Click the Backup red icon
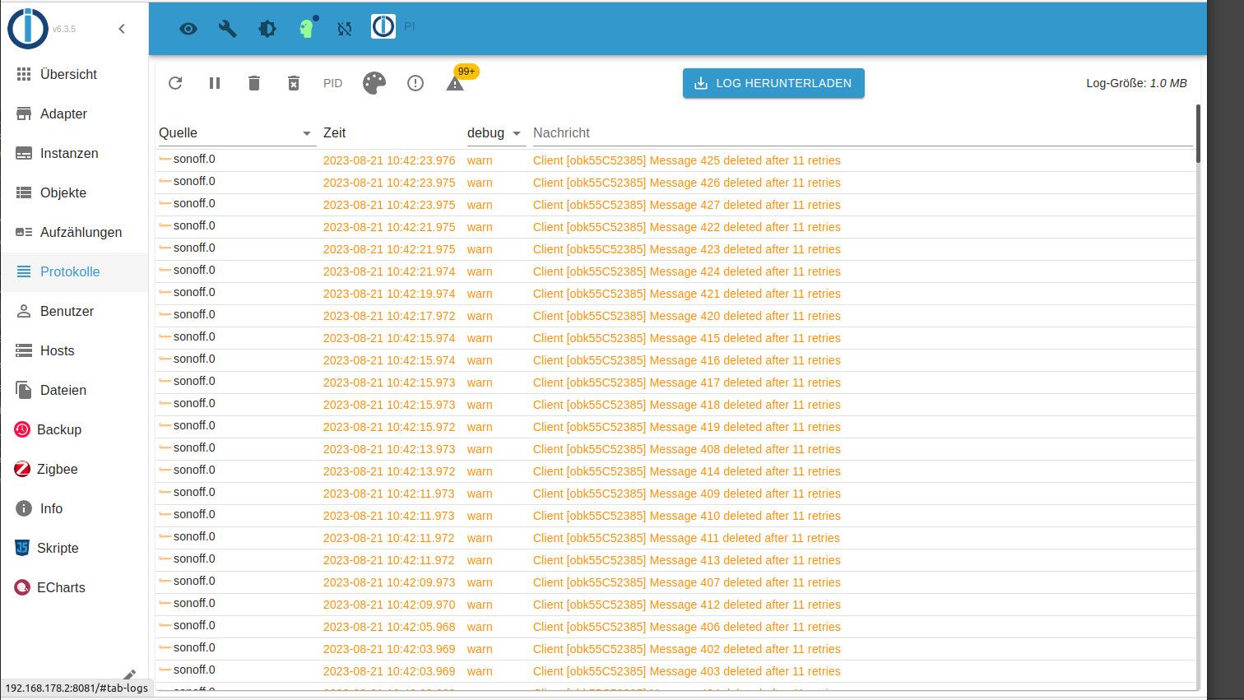The width and height of the screenshot is (1244, 700). click(22, 429)
